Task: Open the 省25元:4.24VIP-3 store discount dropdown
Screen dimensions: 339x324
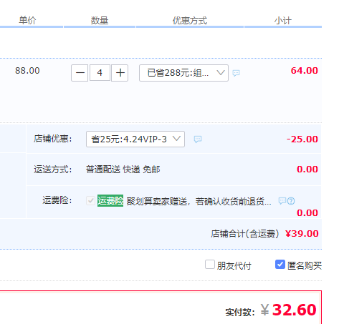Action: (135, 139)
